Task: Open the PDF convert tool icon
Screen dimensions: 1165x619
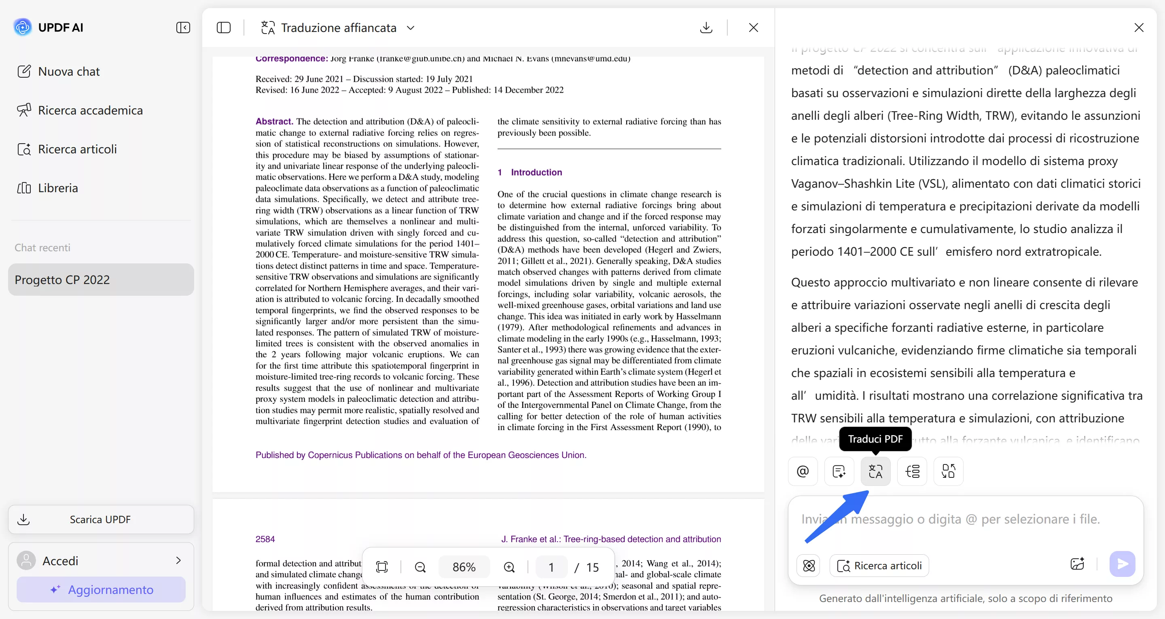Action: click(x=948, y=471)
